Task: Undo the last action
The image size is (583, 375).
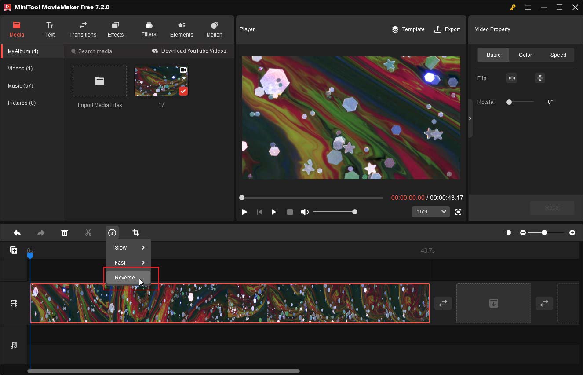Action: [x=17, y=232]
